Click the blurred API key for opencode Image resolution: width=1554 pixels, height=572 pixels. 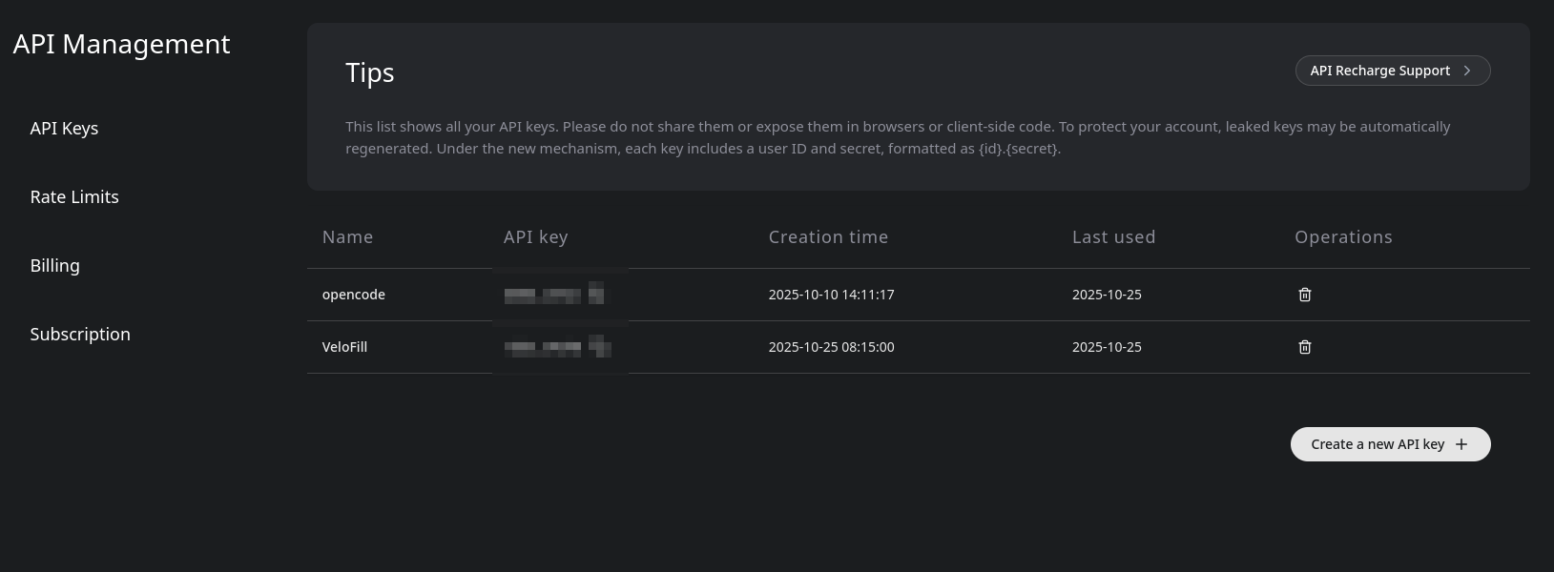[555, 294]
